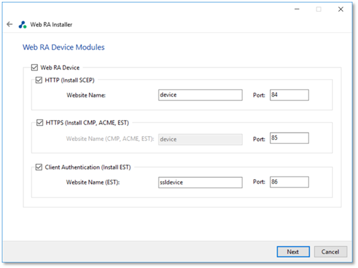
Task: Click the EST port field showing 86
Action: pos(289,182)
